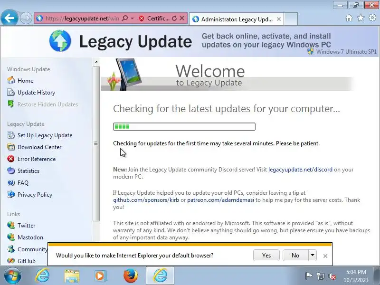Refresh the page with the reload icon
Viewport: 380px width, 285px height.
pyautogui.click(x=174, y=19)
